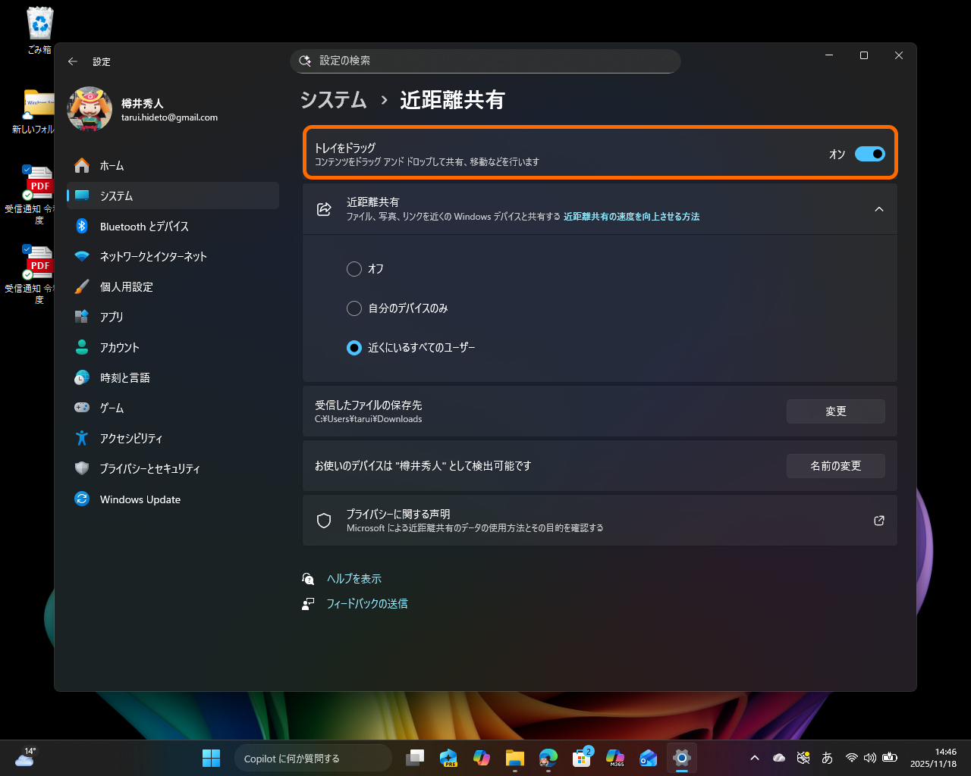
Task: Open the ゲーム controller settings icon
Action: 82,408
